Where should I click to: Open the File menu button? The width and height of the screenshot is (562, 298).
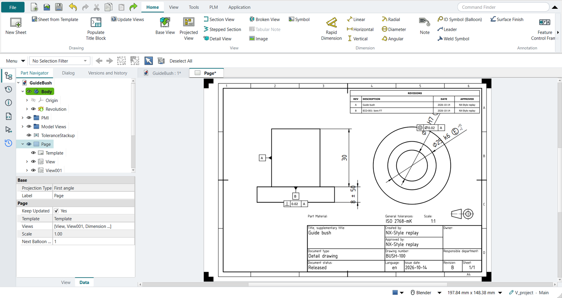[x=13, y=7]
